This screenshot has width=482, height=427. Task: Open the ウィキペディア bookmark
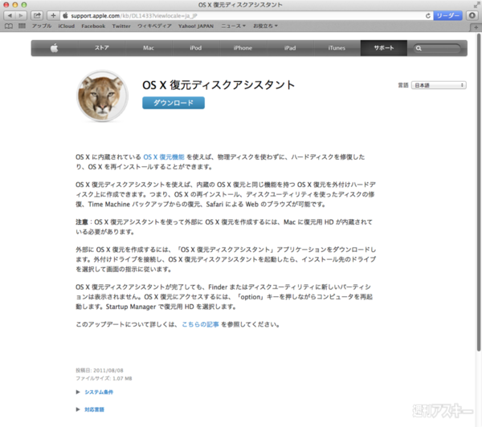pyautogui.click(x=154, y=26)
